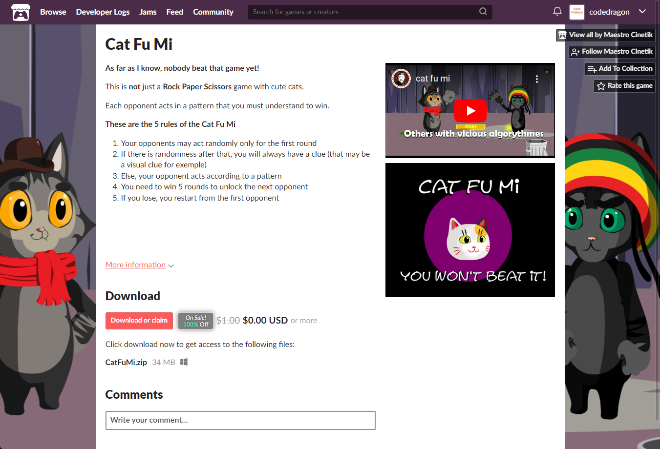
Task: Click the Download heading
Action: [133, 296]
